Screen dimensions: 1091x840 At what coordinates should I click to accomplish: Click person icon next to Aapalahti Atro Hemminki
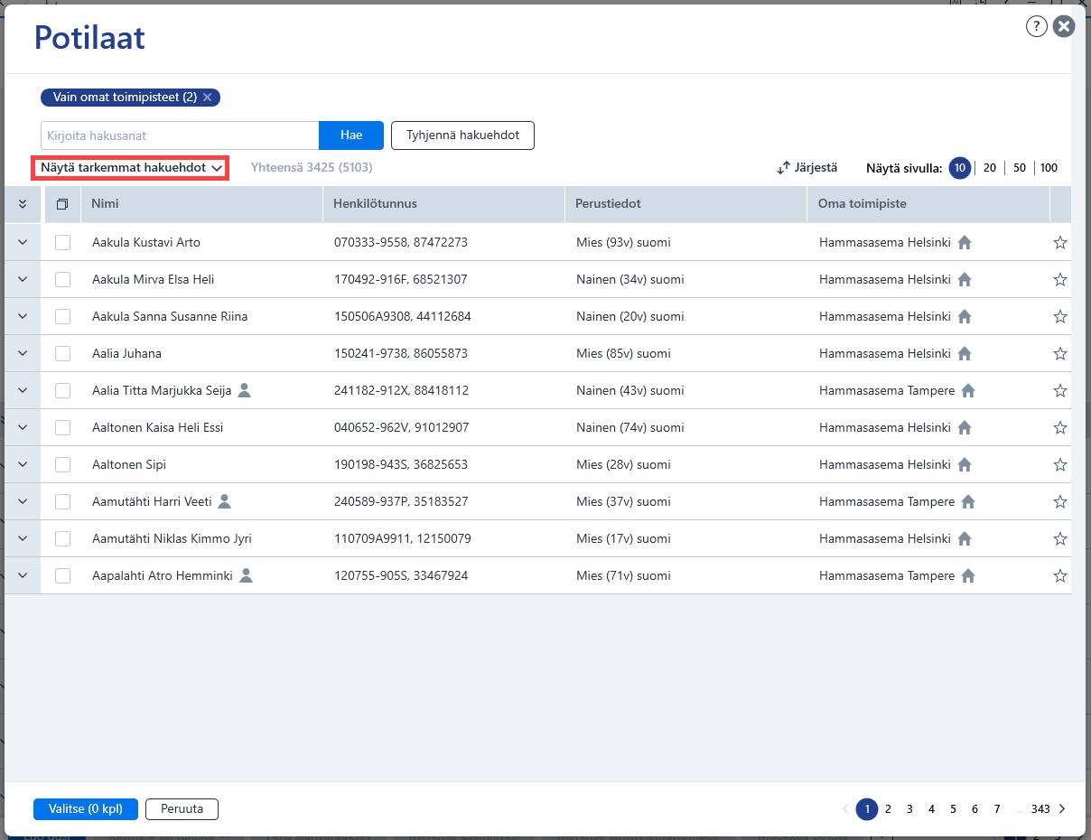[x=246, y=575]
